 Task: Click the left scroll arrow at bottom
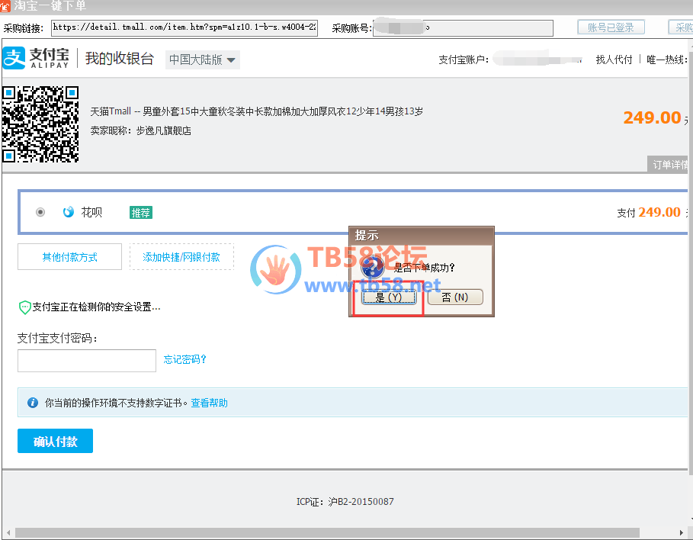[8, 532]
